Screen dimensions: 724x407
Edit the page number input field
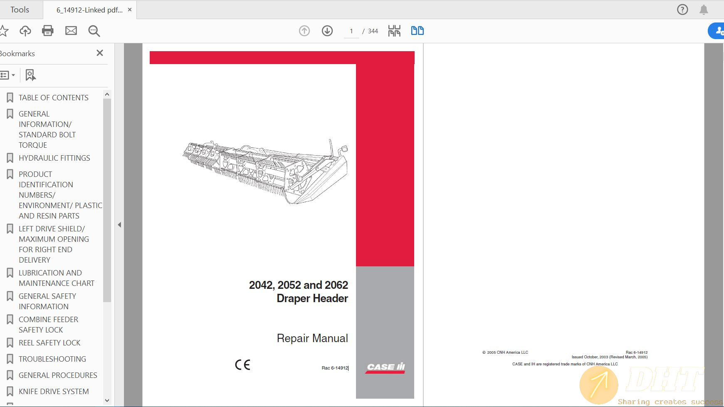(x=351, y=30)
